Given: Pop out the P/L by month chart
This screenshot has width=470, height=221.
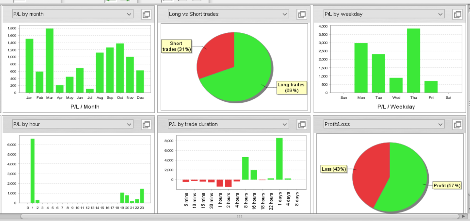Looking at the screenshot, I should pos(146,14).
